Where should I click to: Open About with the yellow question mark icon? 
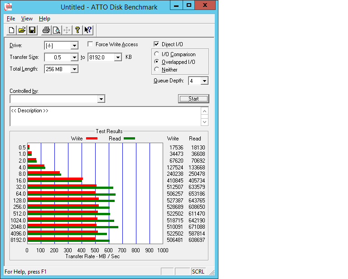77,30
